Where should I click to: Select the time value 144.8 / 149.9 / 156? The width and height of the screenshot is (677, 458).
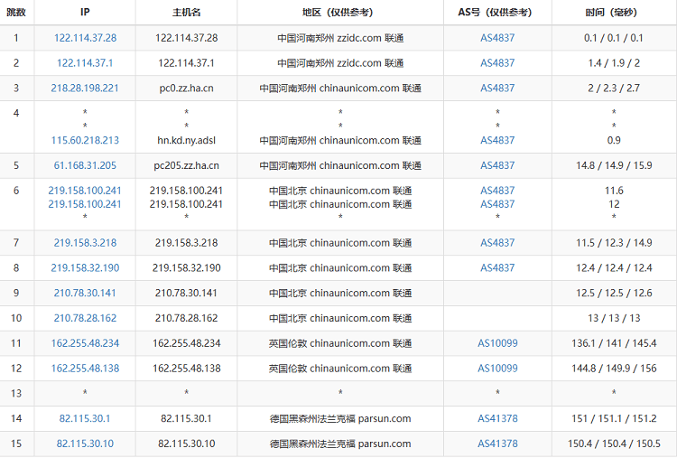pyautogui.click(x=614, y=369)
